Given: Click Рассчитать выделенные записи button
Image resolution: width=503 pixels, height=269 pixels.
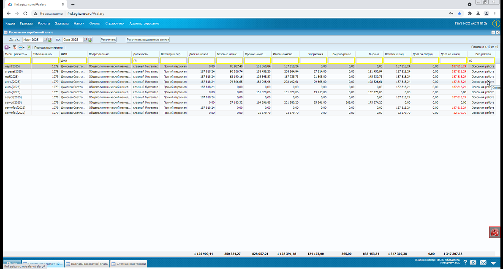Looking at the screenshot, I should 147,40.
